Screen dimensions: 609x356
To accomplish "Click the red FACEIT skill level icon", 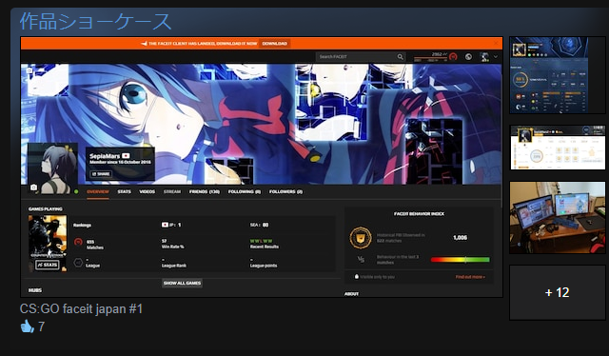I will coord(453,57).
